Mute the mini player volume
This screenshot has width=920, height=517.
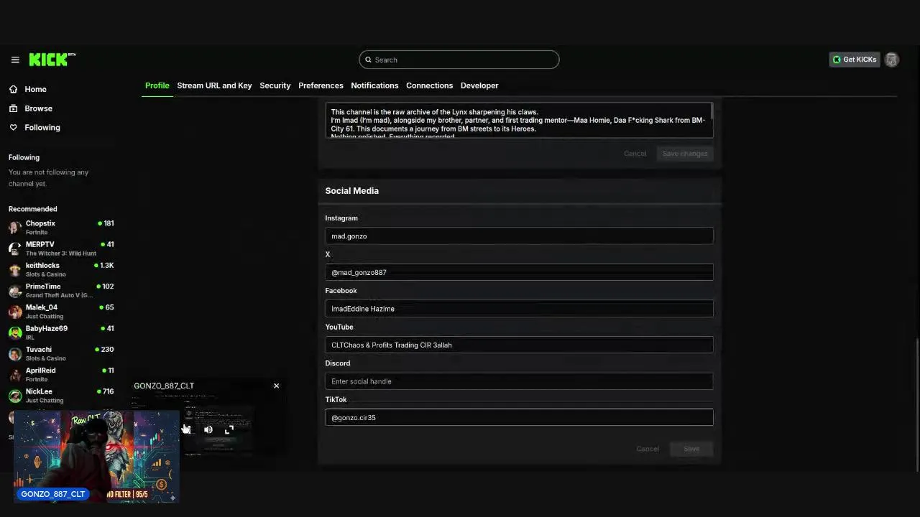pyautogui.click(x=208, y=429)
